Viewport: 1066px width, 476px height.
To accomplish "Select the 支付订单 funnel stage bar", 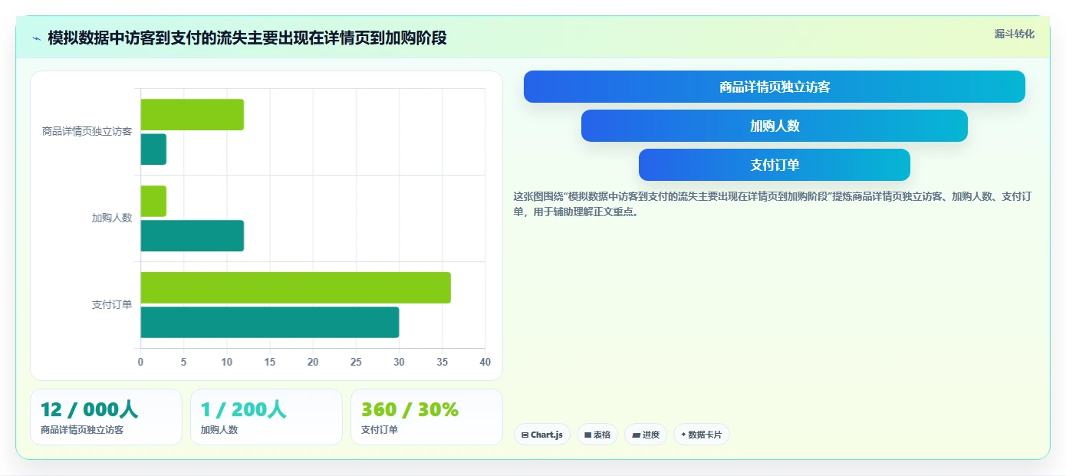I will 775,165.
